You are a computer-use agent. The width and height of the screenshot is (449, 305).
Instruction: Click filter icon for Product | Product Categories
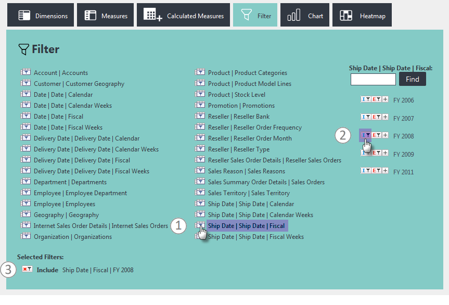[x=200, y=72]
